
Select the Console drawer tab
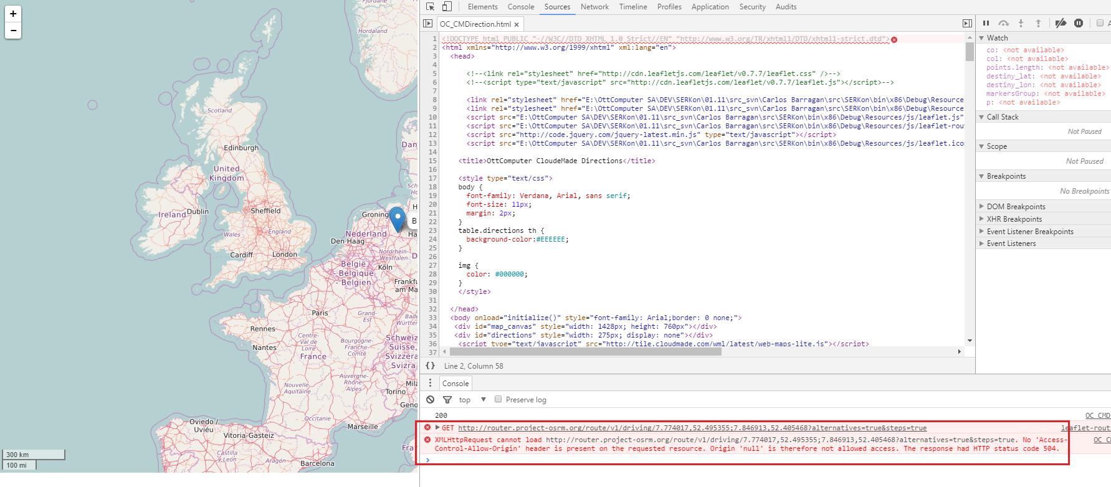click(x=455, y=383)
